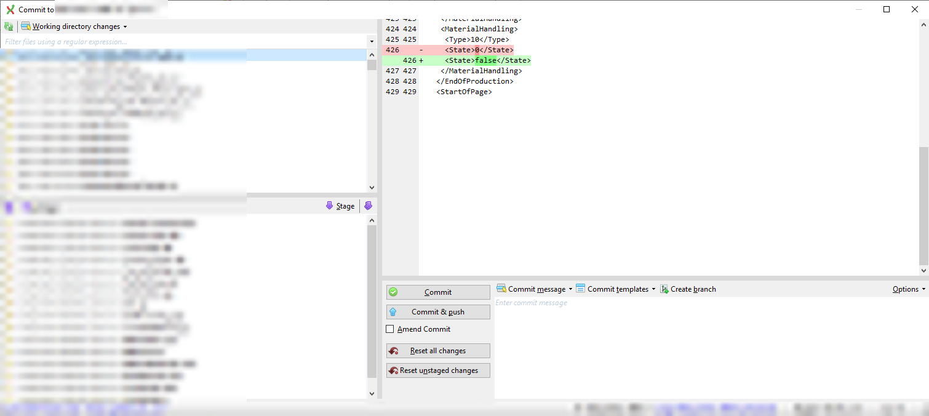Click the added line <State>false</State>

487,60
